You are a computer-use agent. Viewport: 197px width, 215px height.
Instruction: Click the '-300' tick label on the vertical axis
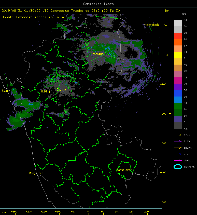163,143
